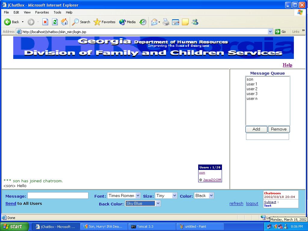Go to the Home page icon
This screenshot has width=308, height=231.
[x=64, y=22]
